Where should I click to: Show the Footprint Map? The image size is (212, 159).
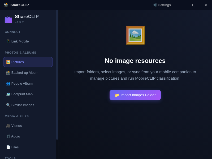click(x=28, y=94)
